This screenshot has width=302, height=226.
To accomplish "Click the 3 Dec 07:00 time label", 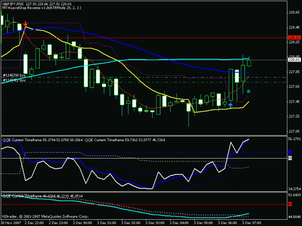I will coord(252,223).
